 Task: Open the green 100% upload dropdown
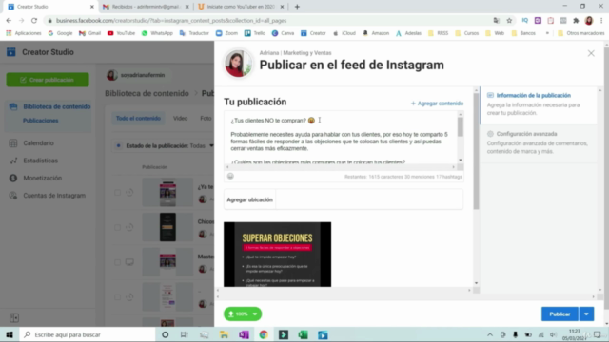tap(243, 314)
